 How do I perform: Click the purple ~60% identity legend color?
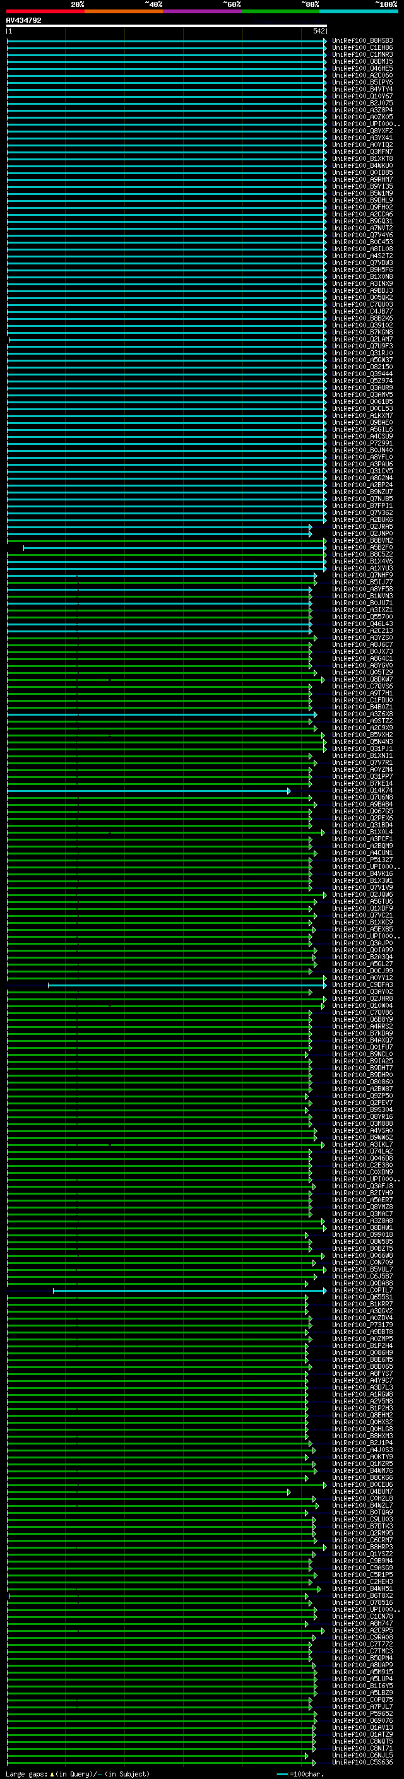tap(203, 11)
